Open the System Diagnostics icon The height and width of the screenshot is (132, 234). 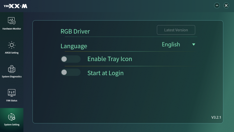pos(11,69)
